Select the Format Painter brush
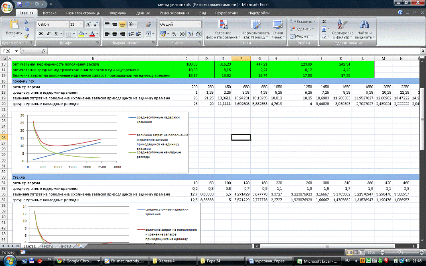The image size is (426, 266). tap(26, 36)
